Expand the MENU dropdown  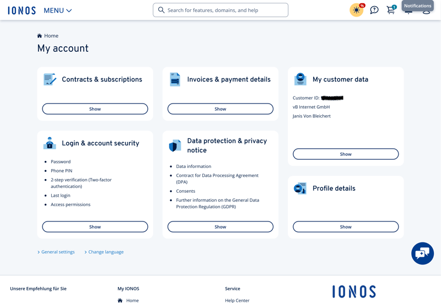pyautogui.click(x=58, y=10)
